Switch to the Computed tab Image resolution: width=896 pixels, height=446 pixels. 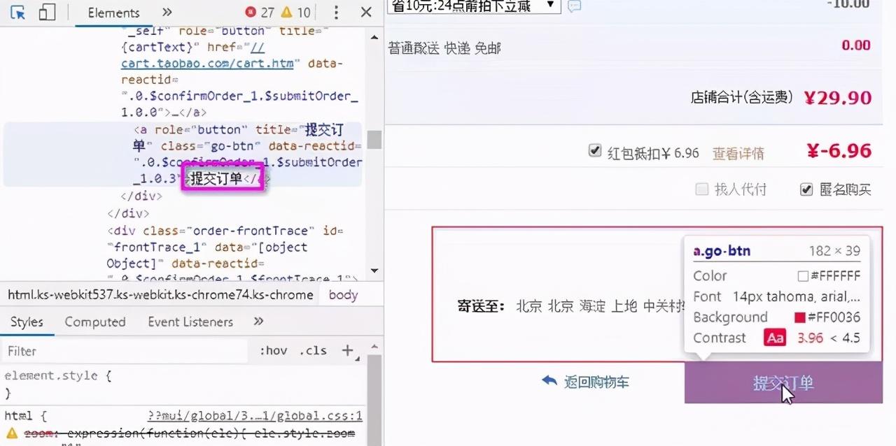[95, 322]
